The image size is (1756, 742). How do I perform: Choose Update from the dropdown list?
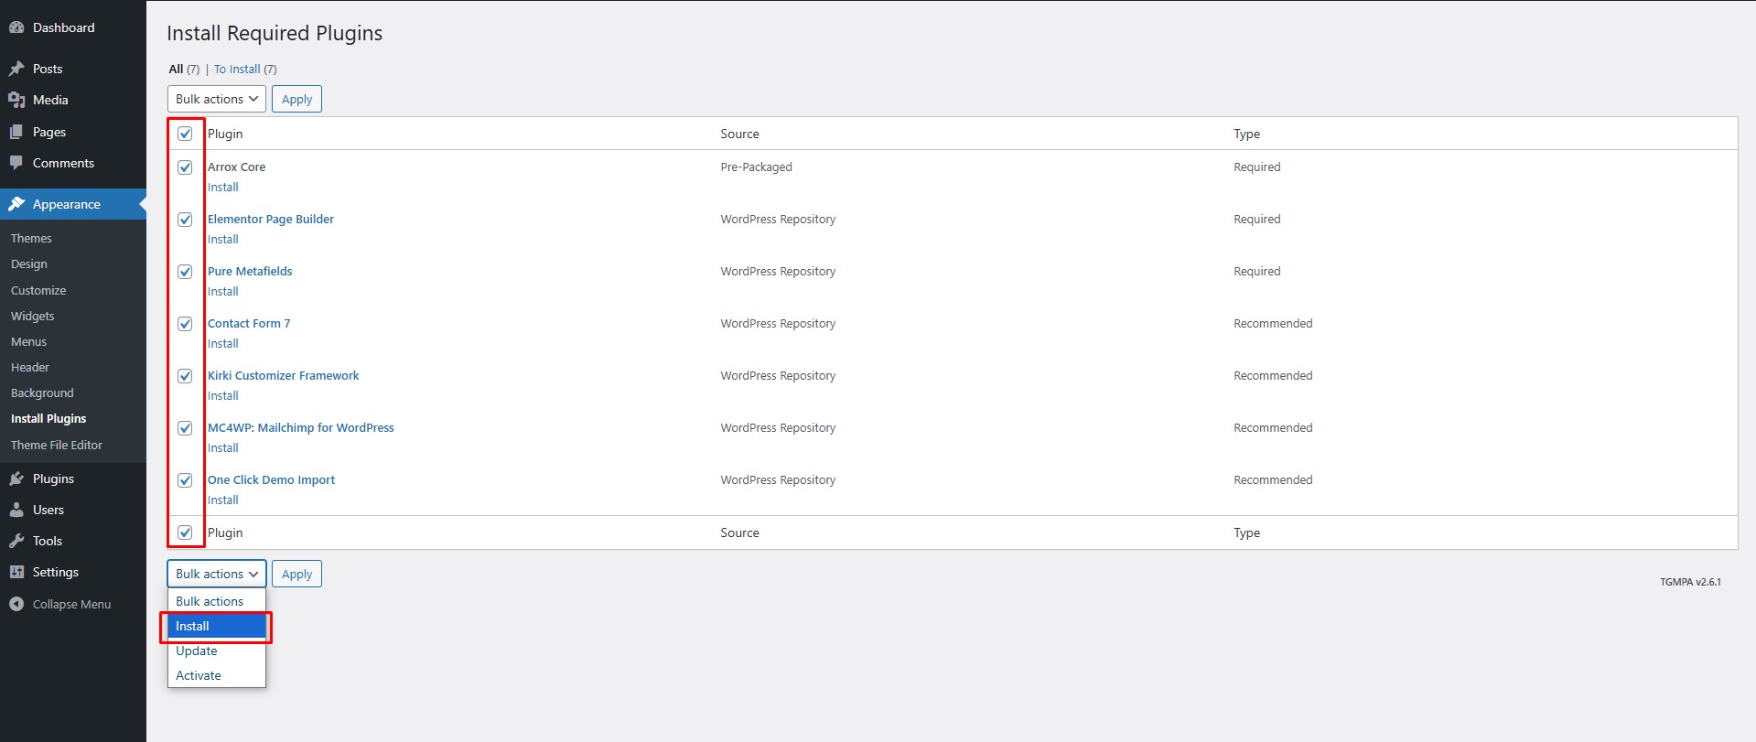pyautogui.click(x=216, y=651)
